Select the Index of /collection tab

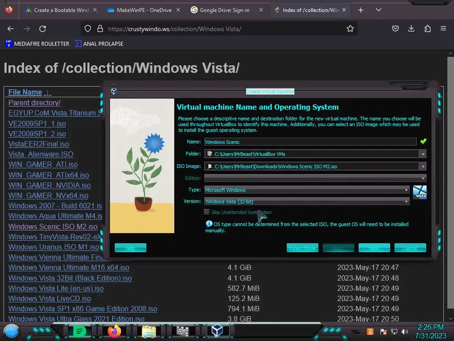[311, 10]
